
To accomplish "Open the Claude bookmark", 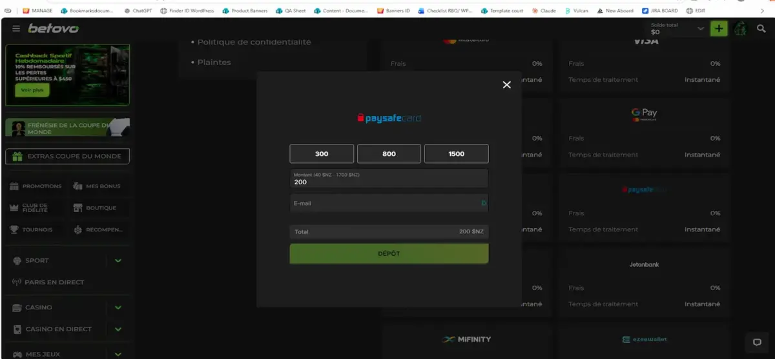I will pyautogui.click(x=544, y=11).
